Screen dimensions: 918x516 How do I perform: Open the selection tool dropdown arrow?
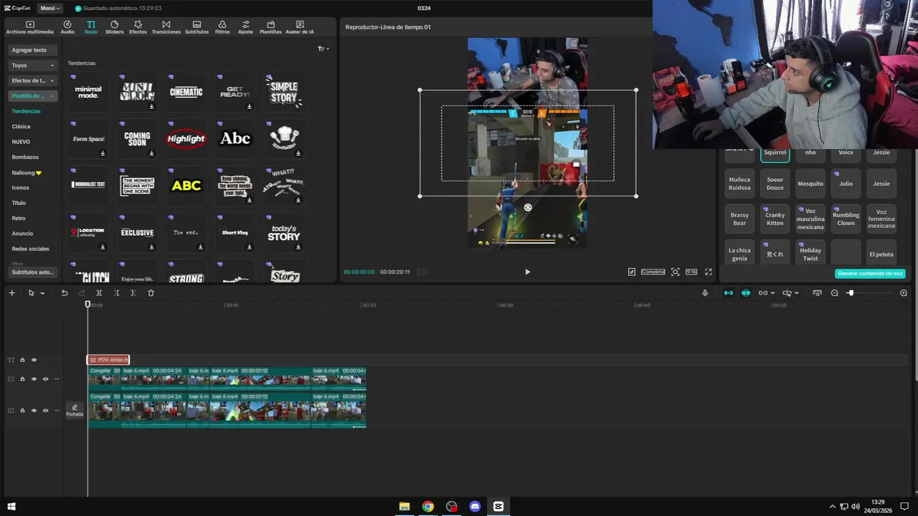tap(42, 293)
